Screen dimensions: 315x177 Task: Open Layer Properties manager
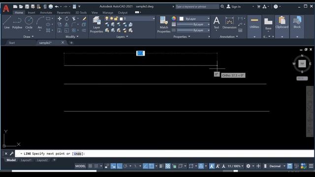tap(96, 25)
